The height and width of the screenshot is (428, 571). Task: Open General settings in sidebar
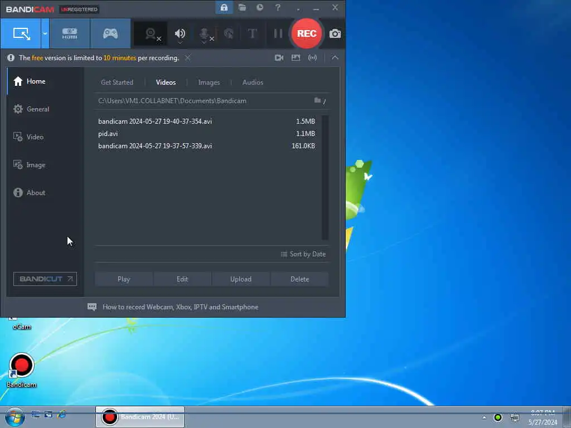(x=45, y=109)
